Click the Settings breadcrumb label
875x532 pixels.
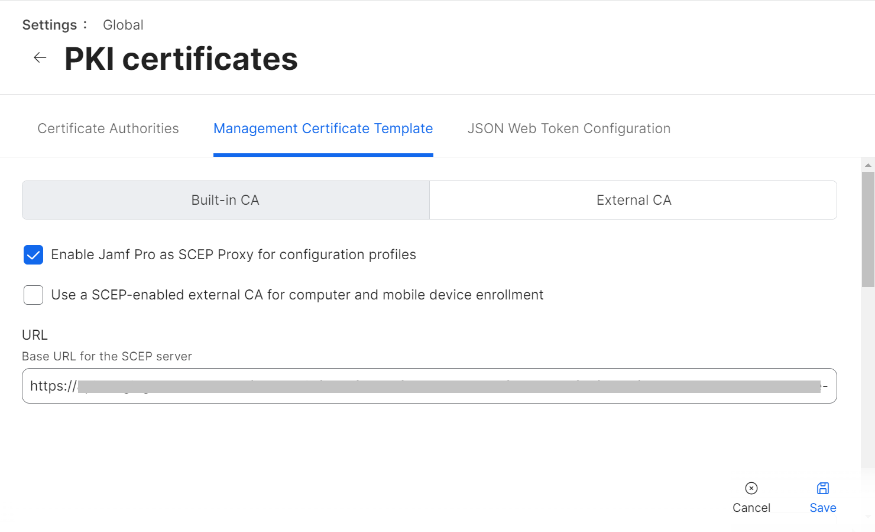coord(50,25)
